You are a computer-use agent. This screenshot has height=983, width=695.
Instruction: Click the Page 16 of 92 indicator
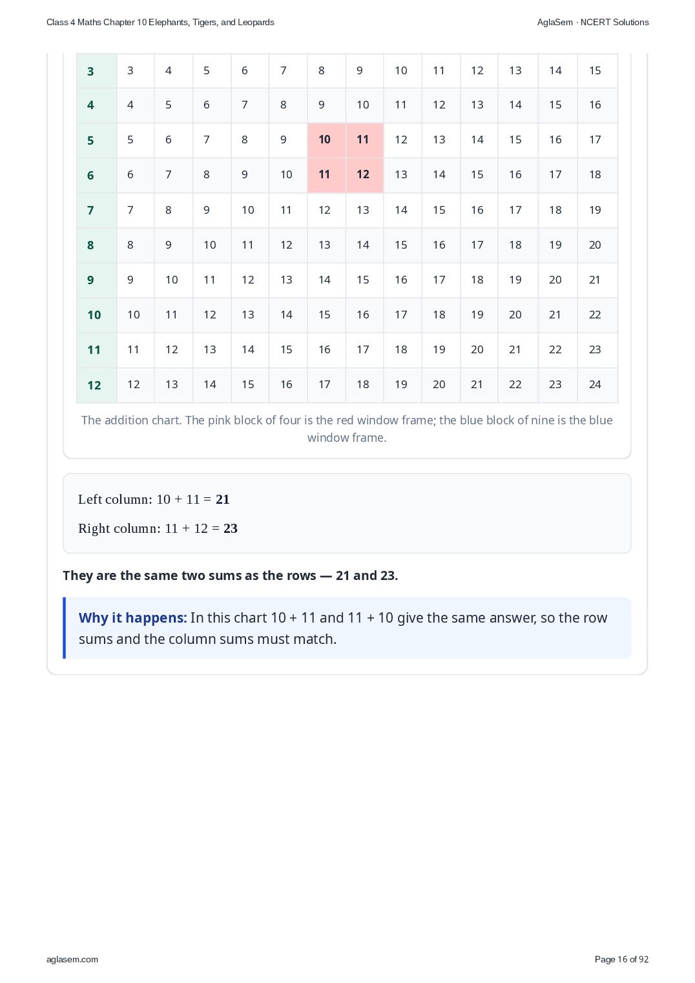[x=621, y=959]
